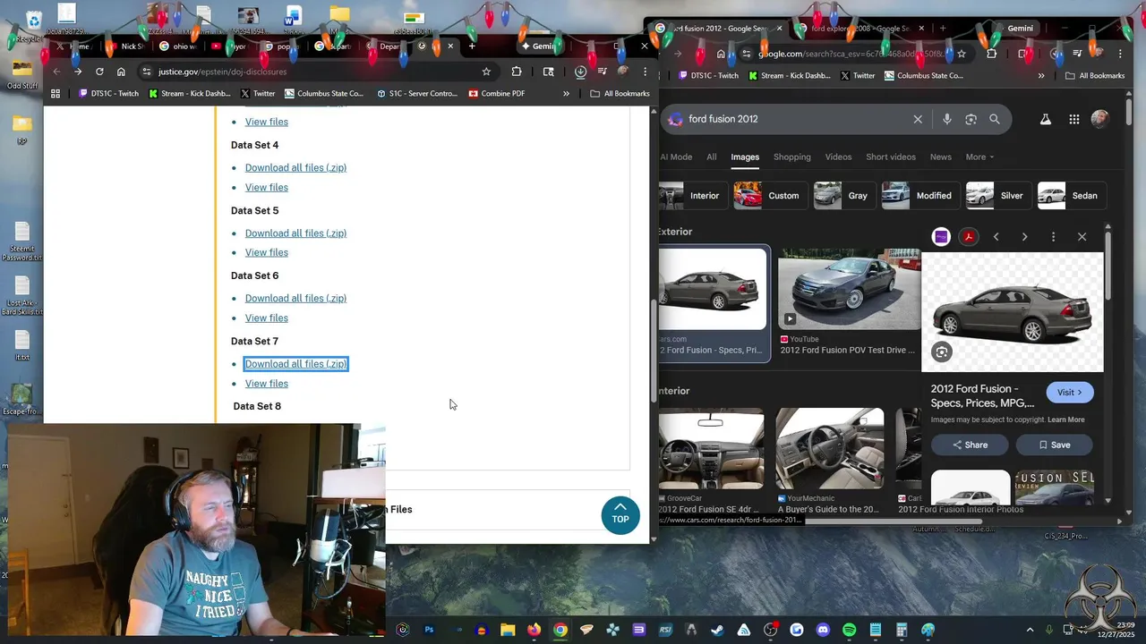1146x644 pixels.
Task: Switch to the Videos search tab
Action: tap(839, 157)
